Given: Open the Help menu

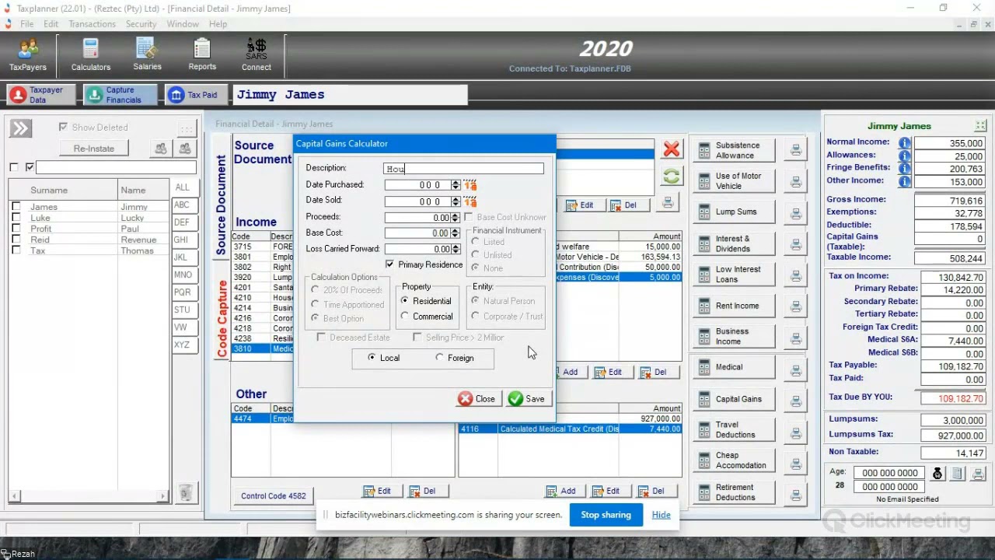Looking at the screenshot, I should [218, 24].
